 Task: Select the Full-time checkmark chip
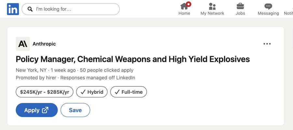point(128,92)
